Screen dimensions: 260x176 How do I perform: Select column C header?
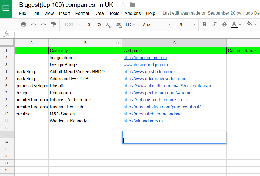tap(174, 43)
